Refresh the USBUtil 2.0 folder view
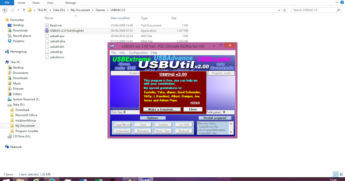 coord(285,10)
